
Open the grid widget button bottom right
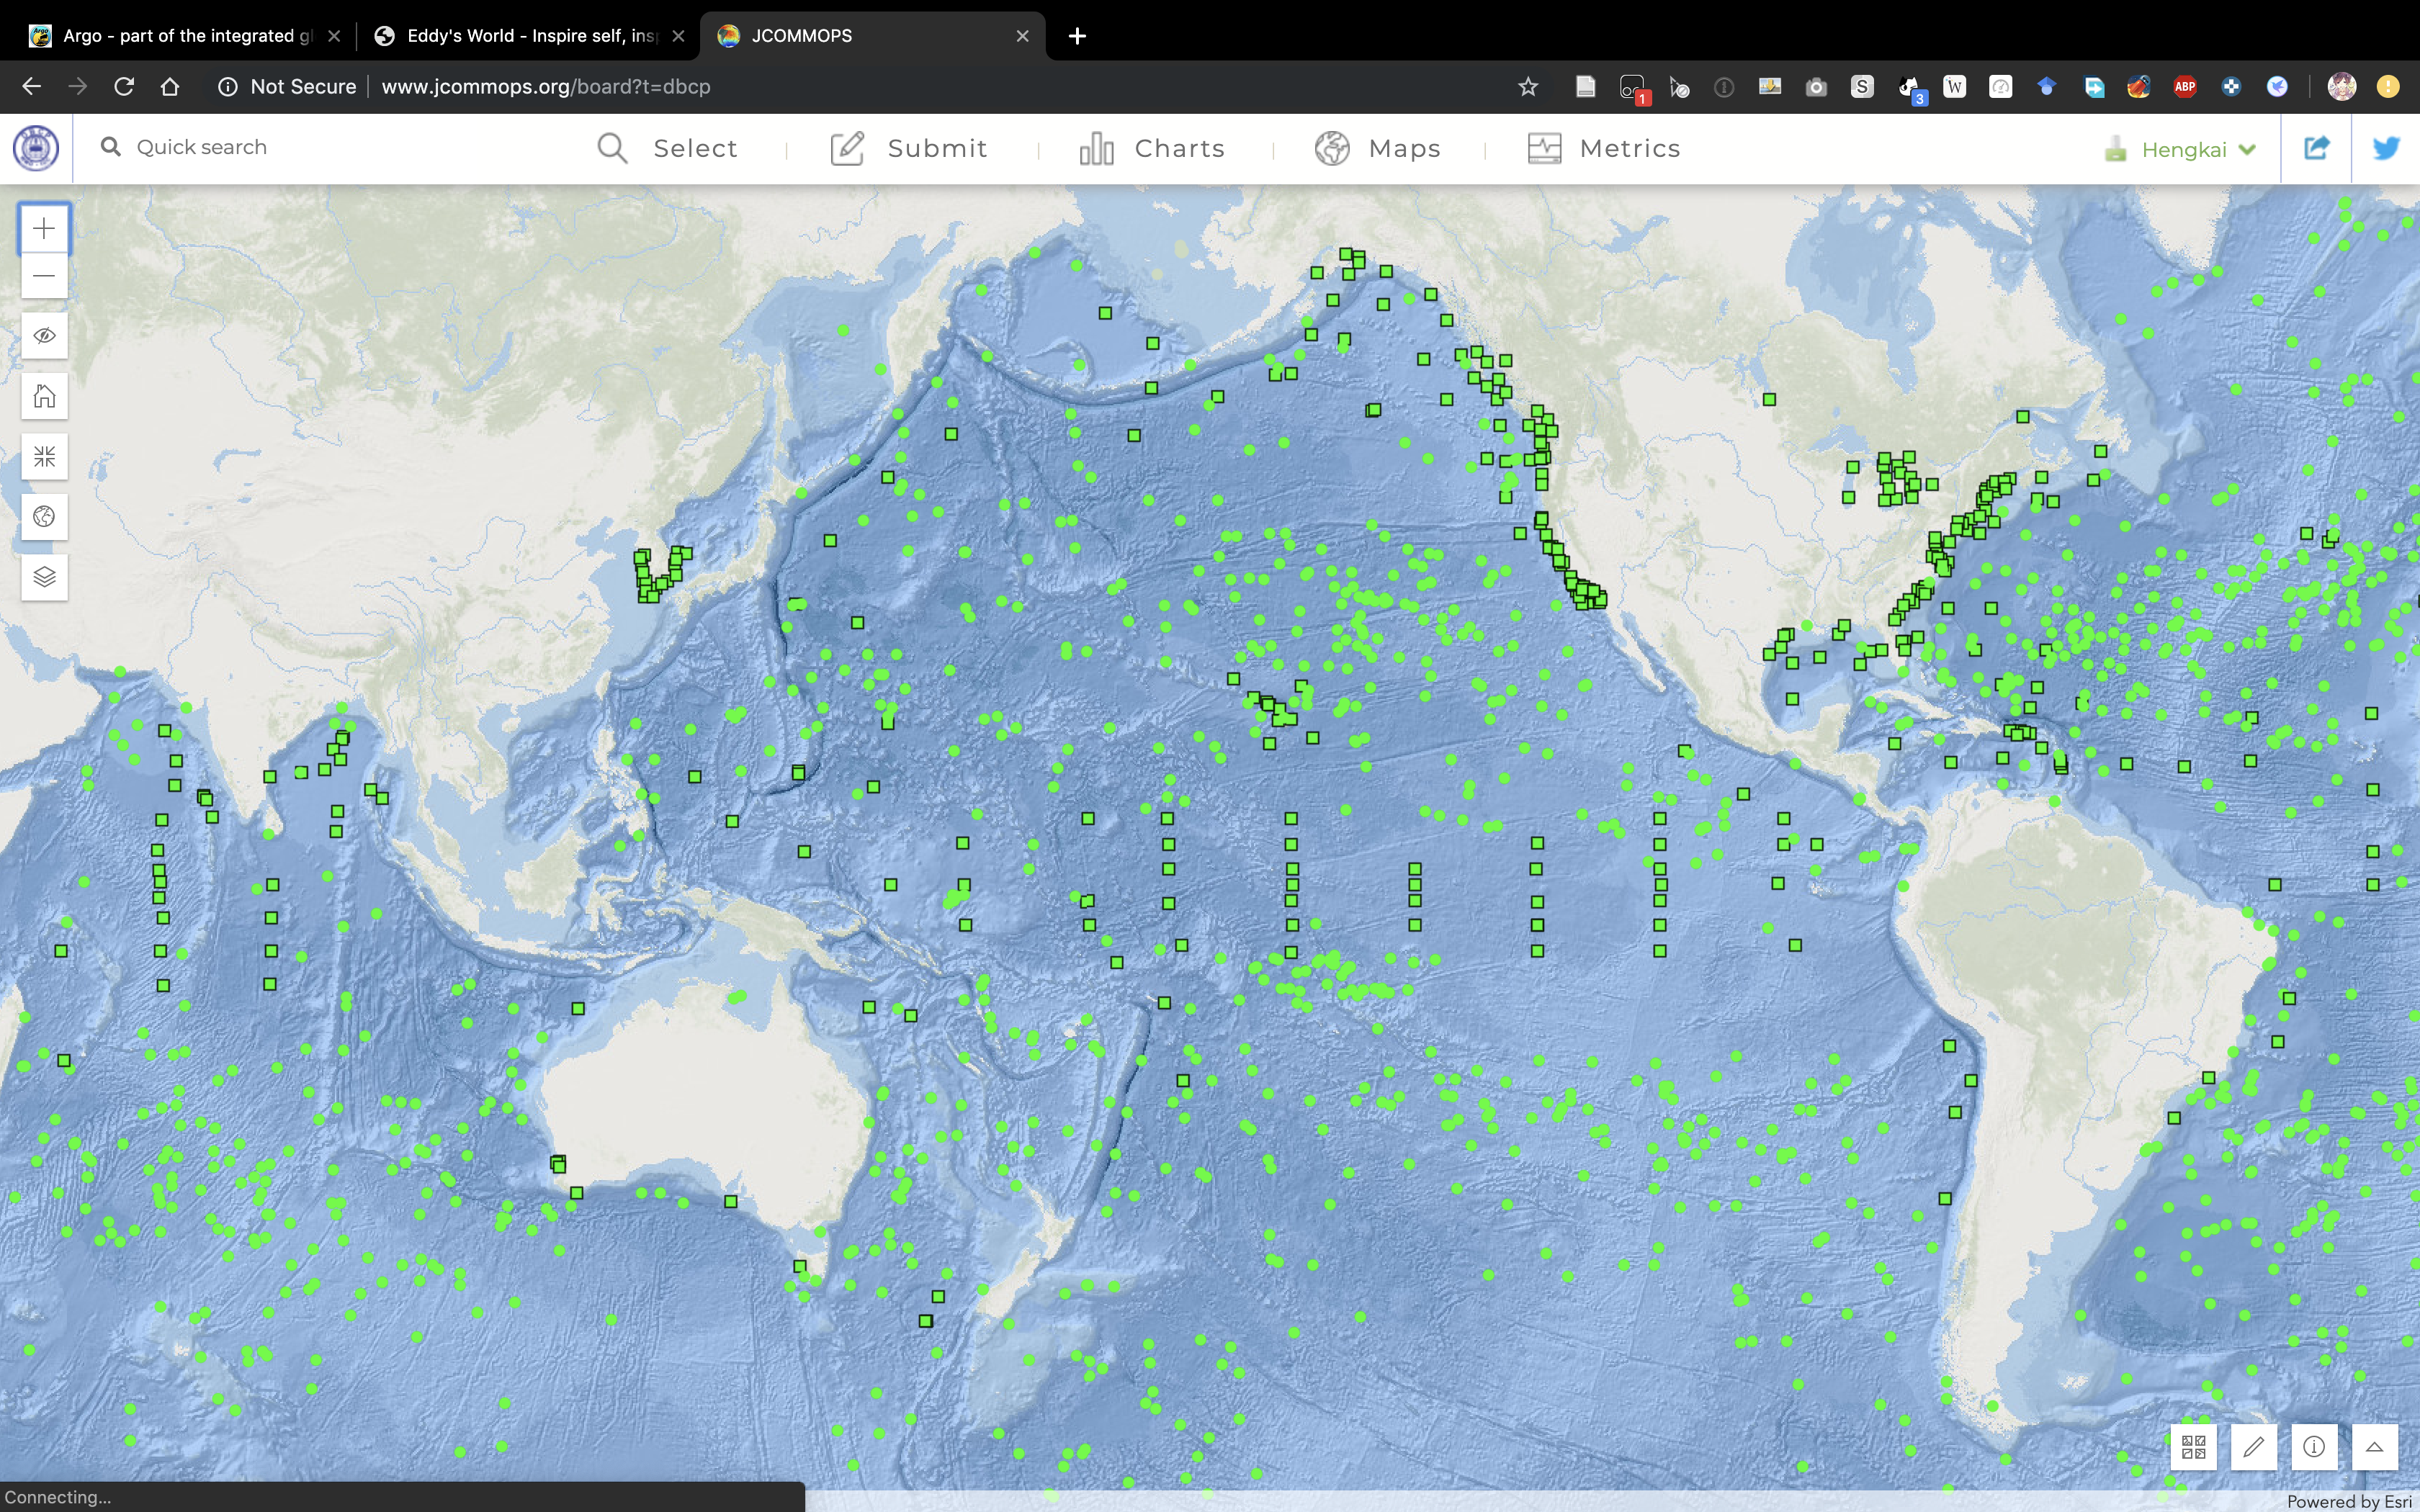[2194, 1447]
